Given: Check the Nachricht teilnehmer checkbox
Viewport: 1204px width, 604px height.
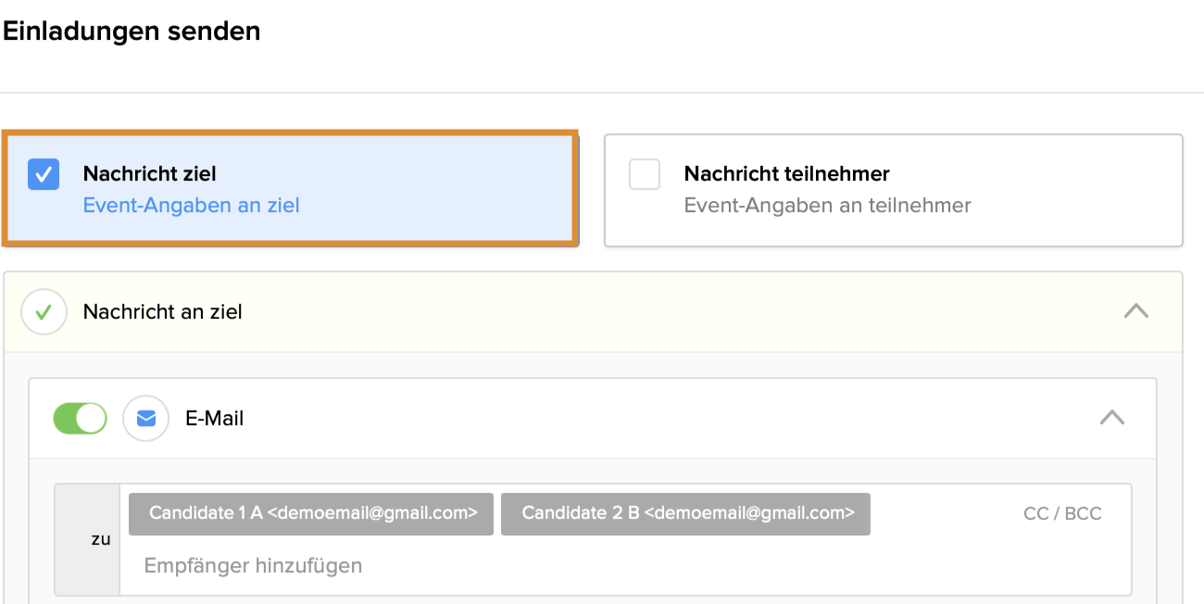Looking at the screenshot, I should coord(645,174).
